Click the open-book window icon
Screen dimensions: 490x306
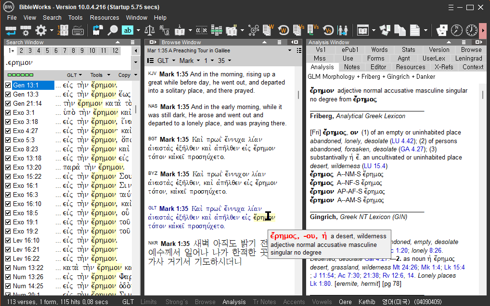[x=362, y=30]
